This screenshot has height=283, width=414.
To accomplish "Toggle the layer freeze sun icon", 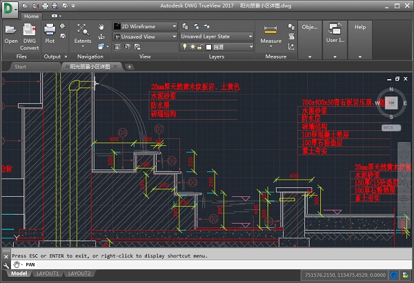I will [193, 46].
